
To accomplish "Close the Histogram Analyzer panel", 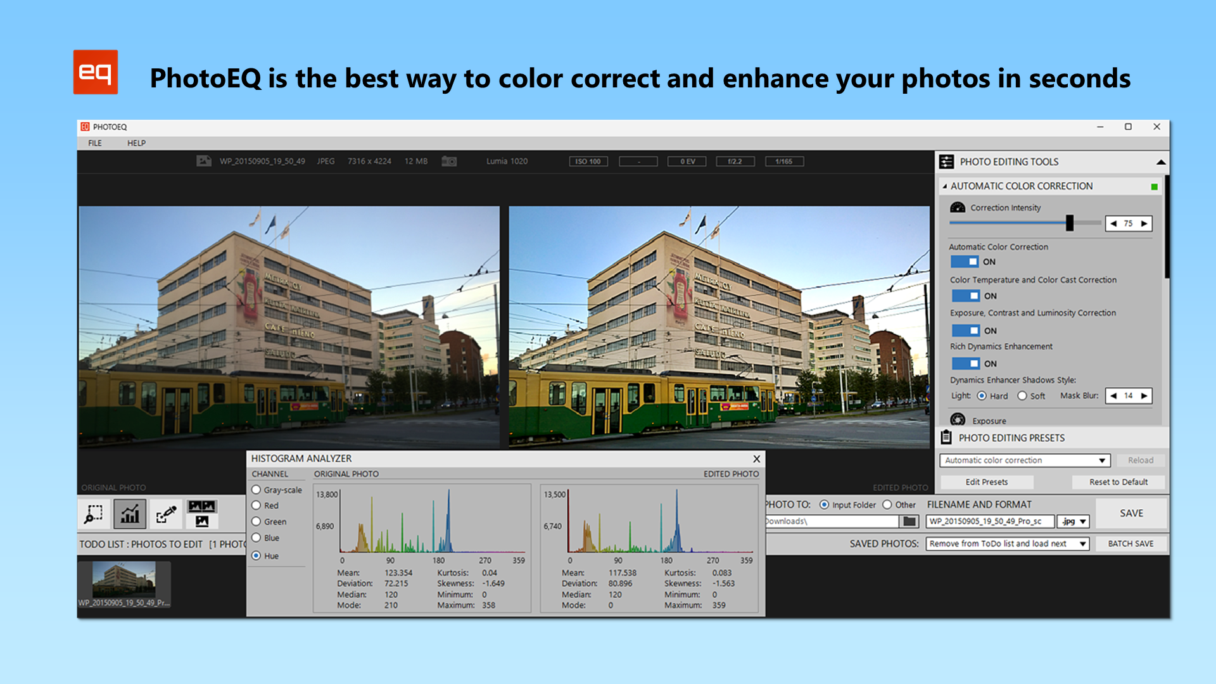I will [756, 459].
